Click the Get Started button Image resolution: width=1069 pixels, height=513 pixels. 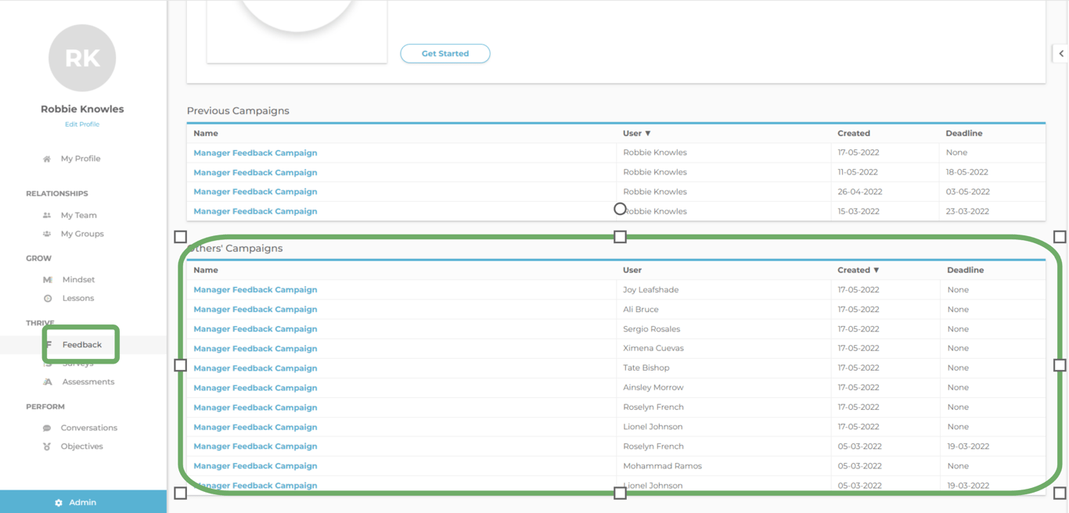click(445, 53)
